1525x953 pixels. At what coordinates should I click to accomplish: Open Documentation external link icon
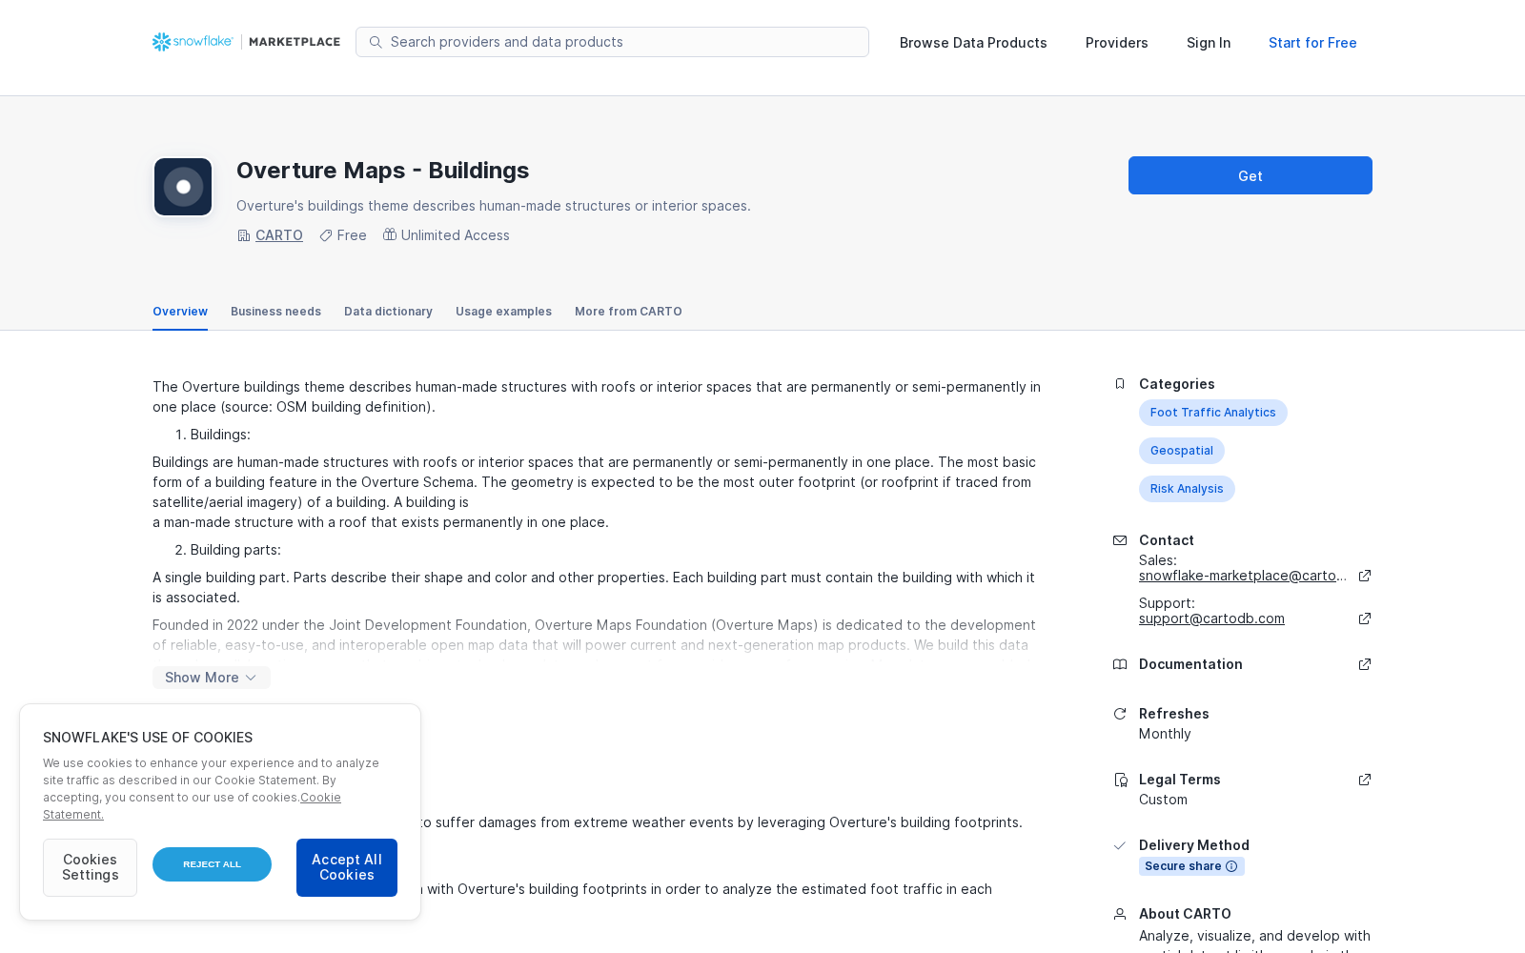tap(1365, 664)
